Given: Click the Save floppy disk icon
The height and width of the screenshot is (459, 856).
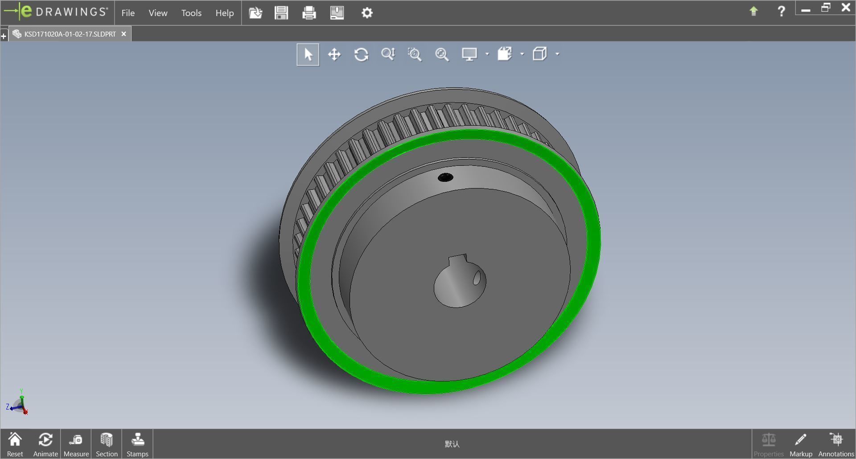Looking at the screenshot, I should [x=281, y=12].
